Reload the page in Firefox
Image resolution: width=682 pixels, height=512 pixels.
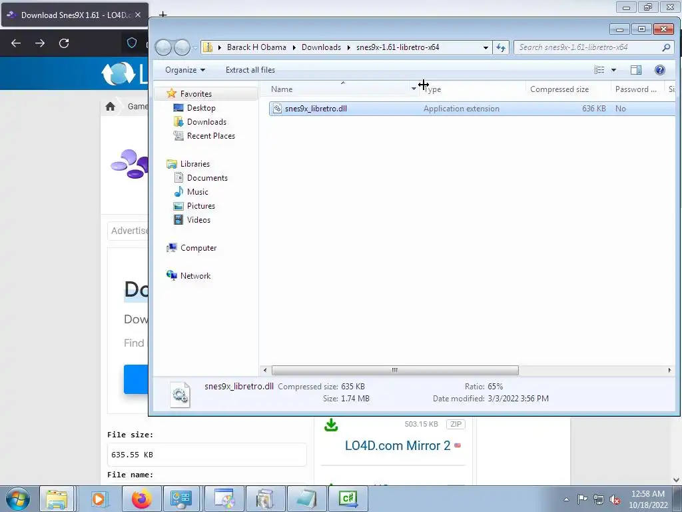[x=64, y=43]
